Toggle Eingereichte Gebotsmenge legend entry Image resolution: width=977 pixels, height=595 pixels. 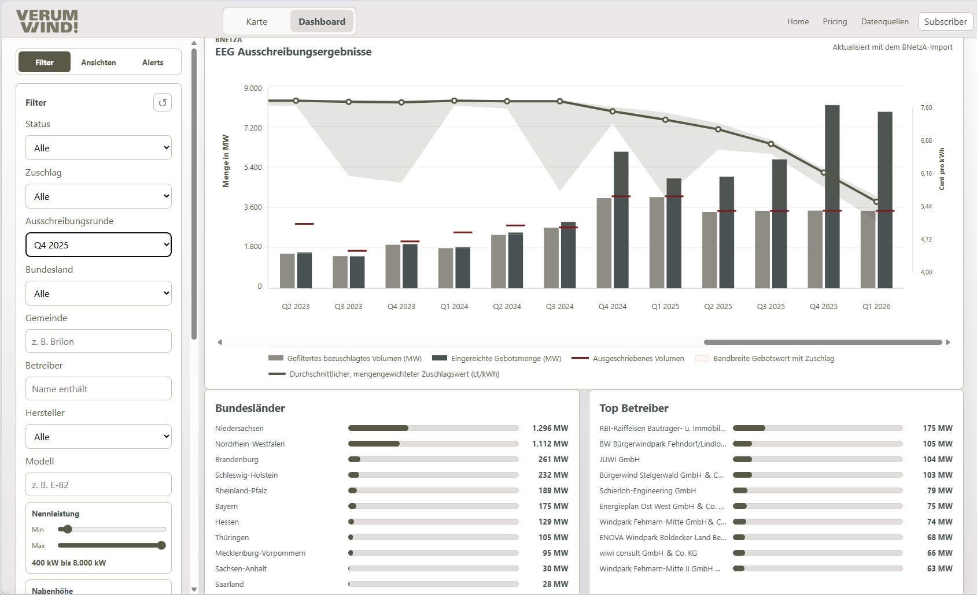coord(497,358)
